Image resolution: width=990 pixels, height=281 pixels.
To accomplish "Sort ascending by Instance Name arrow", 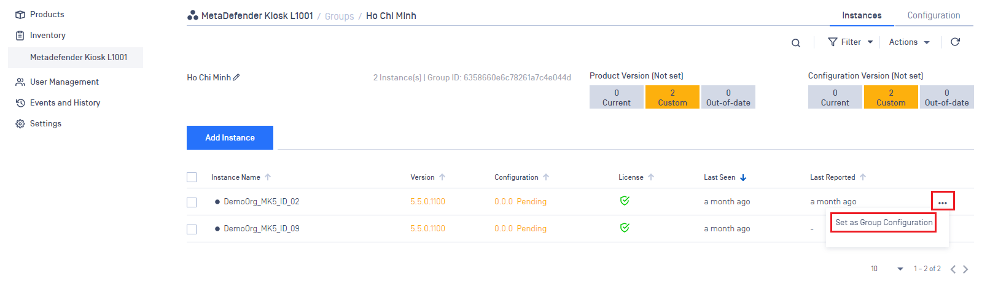I will (268, 177).
